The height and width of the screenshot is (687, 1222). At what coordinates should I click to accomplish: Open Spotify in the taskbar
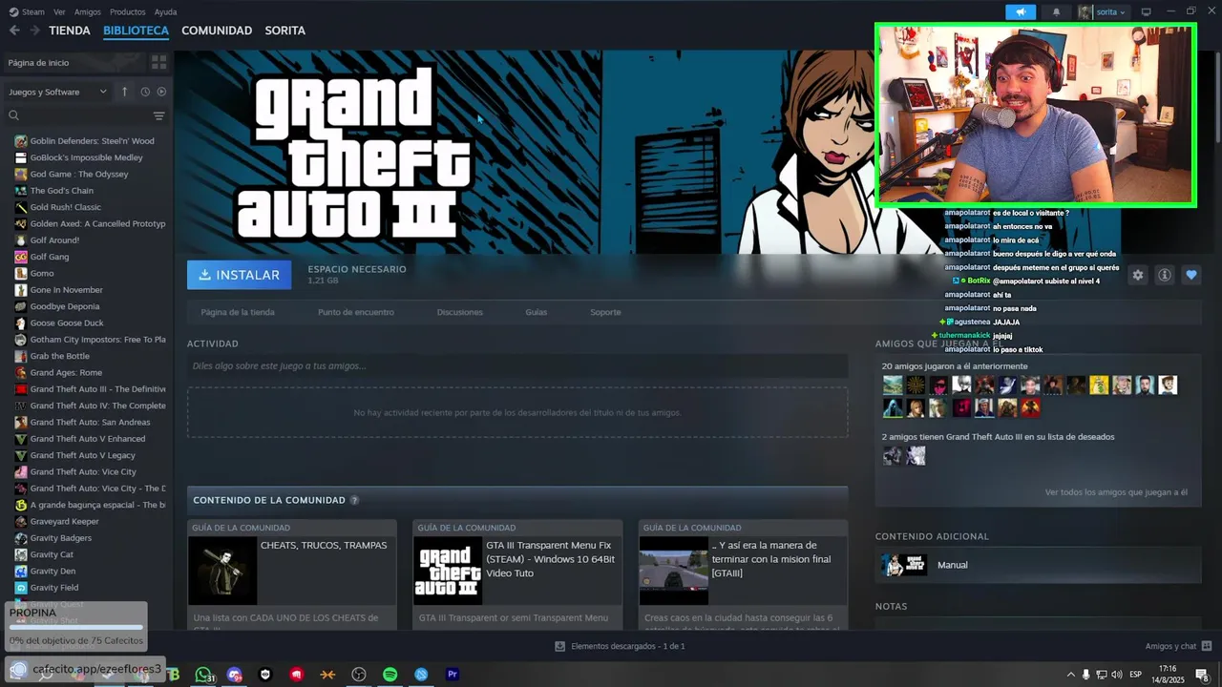(x=390, y=675)
